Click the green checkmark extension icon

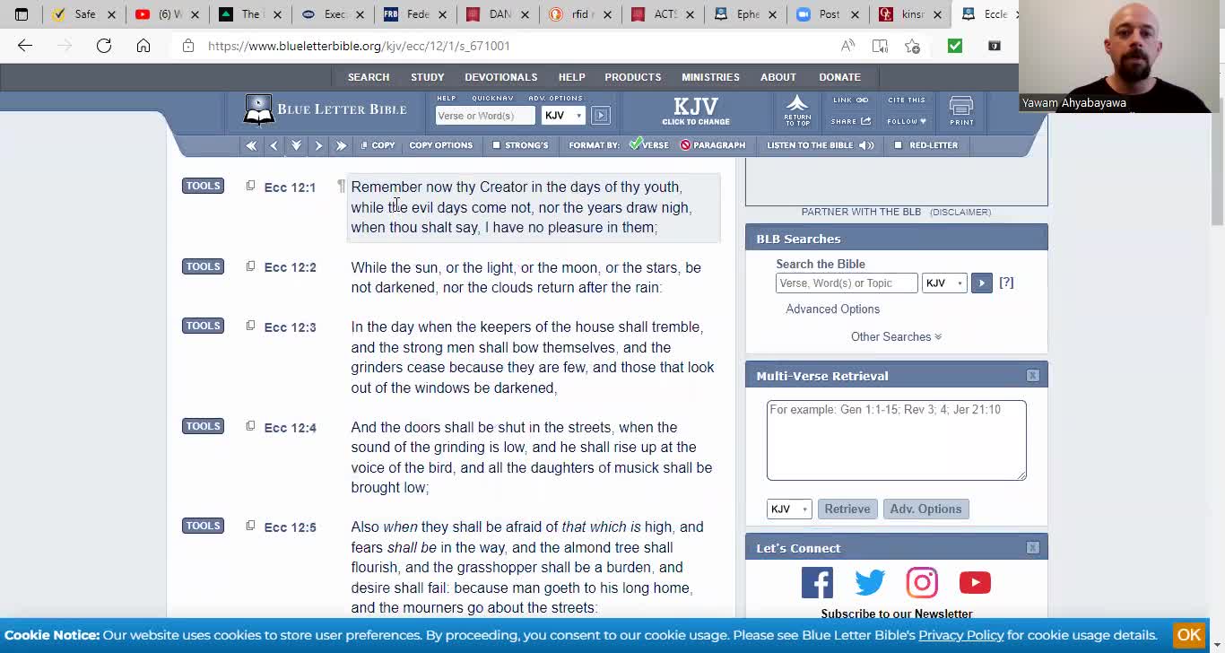pos(954,46)
